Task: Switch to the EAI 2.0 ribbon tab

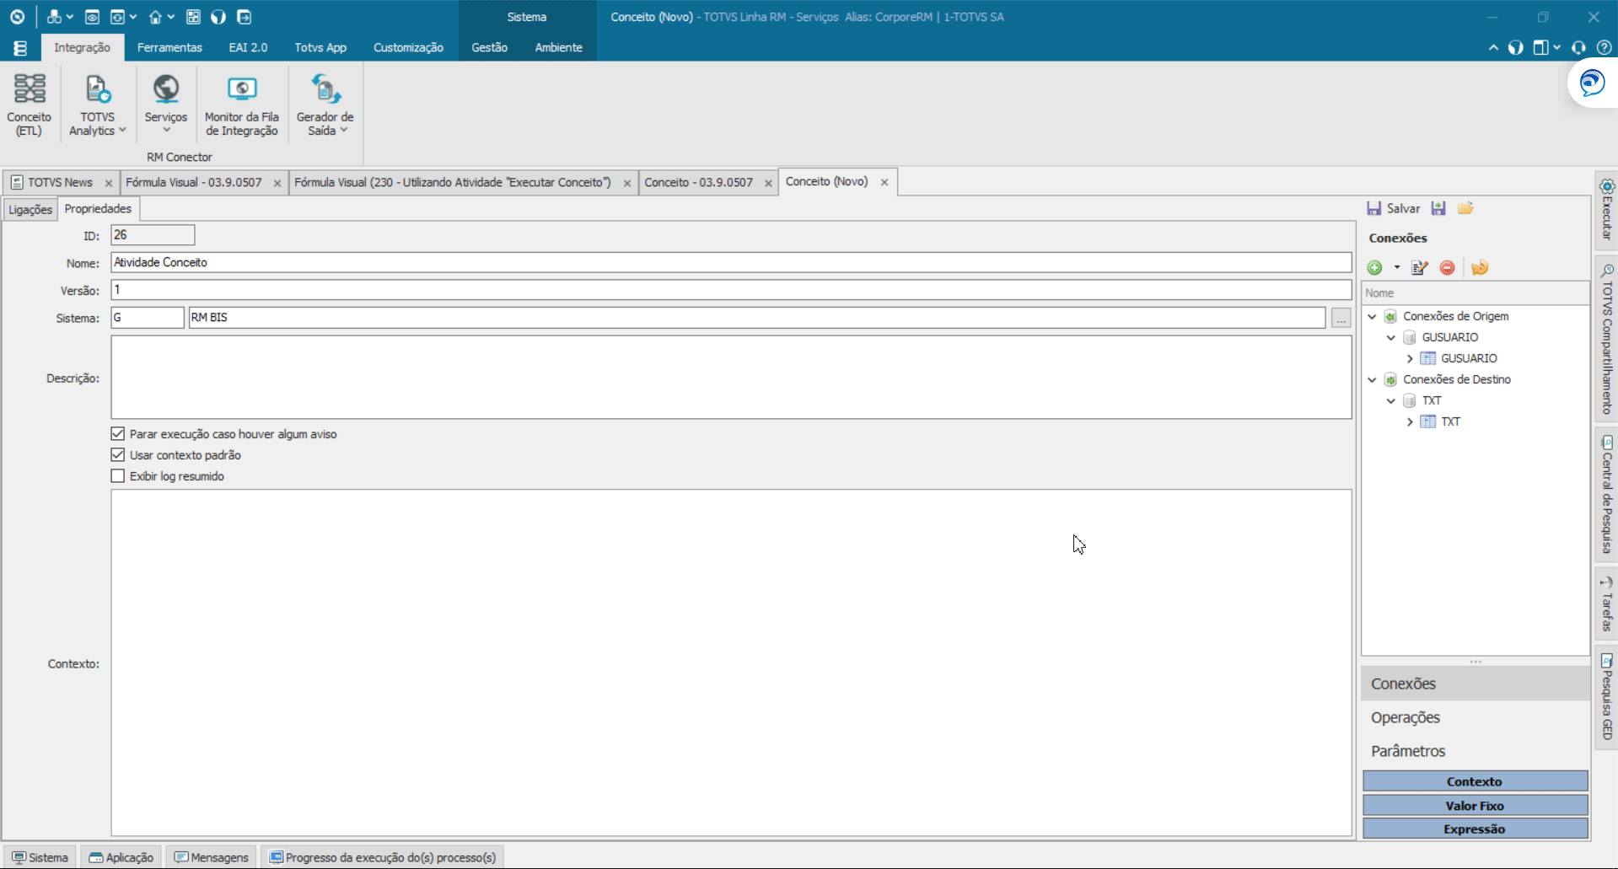Action: (x=248, y=48)
